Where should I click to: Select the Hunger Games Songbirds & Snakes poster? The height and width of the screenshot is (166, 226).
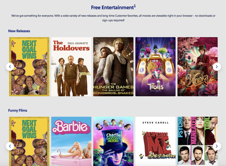113,67
